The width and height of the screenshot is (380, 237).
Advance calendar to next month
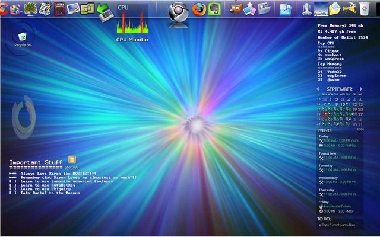click(x=360, y=89)
